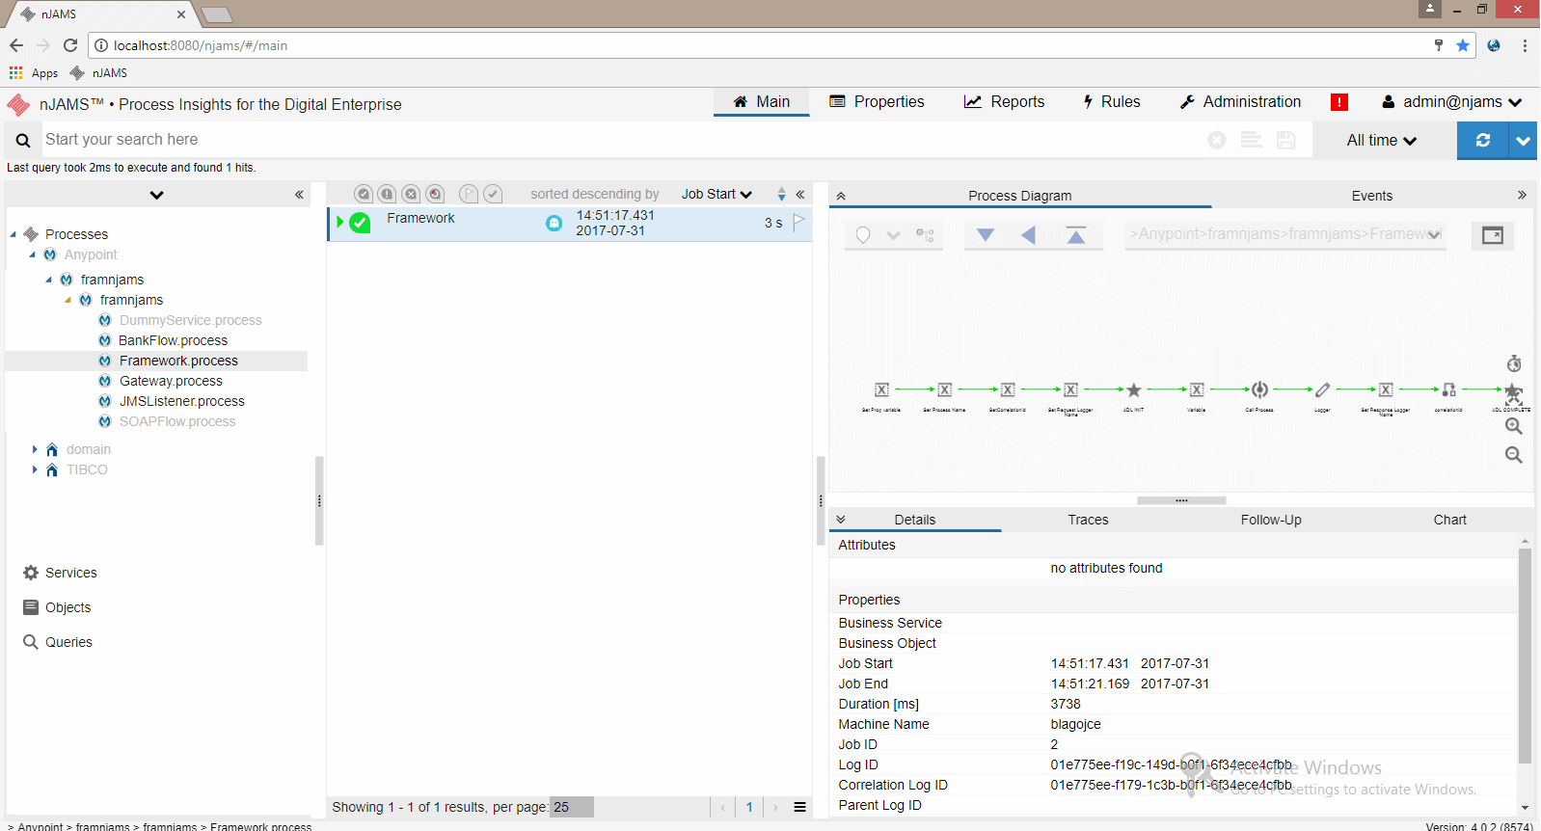The height and width of the screenshot is (831, 1541).
Task: Open Objects in the left panel
Action: pos(57,607)
